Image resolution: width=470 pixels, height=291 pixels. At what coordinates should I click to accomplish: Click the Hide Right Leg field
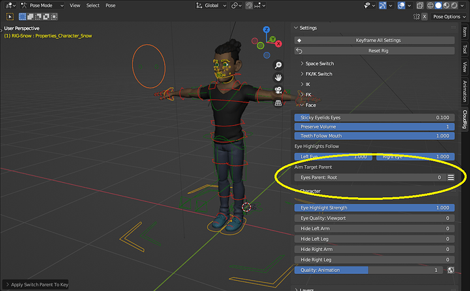tap(375, 260)
